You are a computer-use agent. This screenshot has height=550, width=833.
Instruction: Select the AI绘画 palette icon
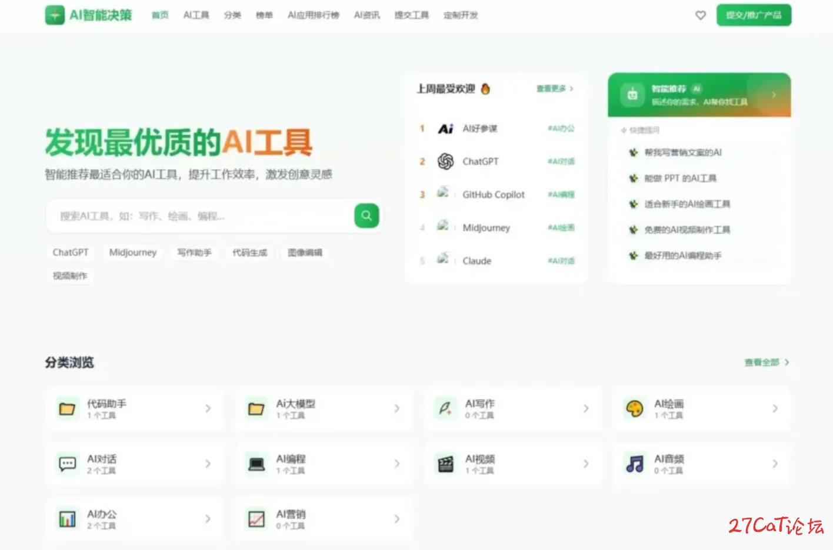tap(634, 408)
